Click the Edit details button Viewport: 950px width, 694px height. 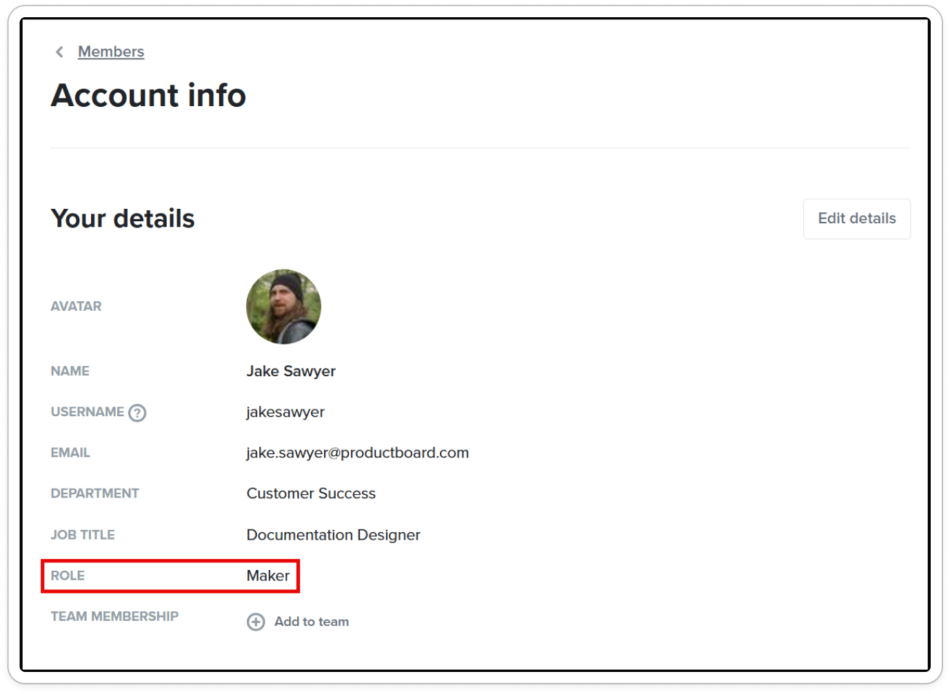pyautogui.click(x=857, y=218)
